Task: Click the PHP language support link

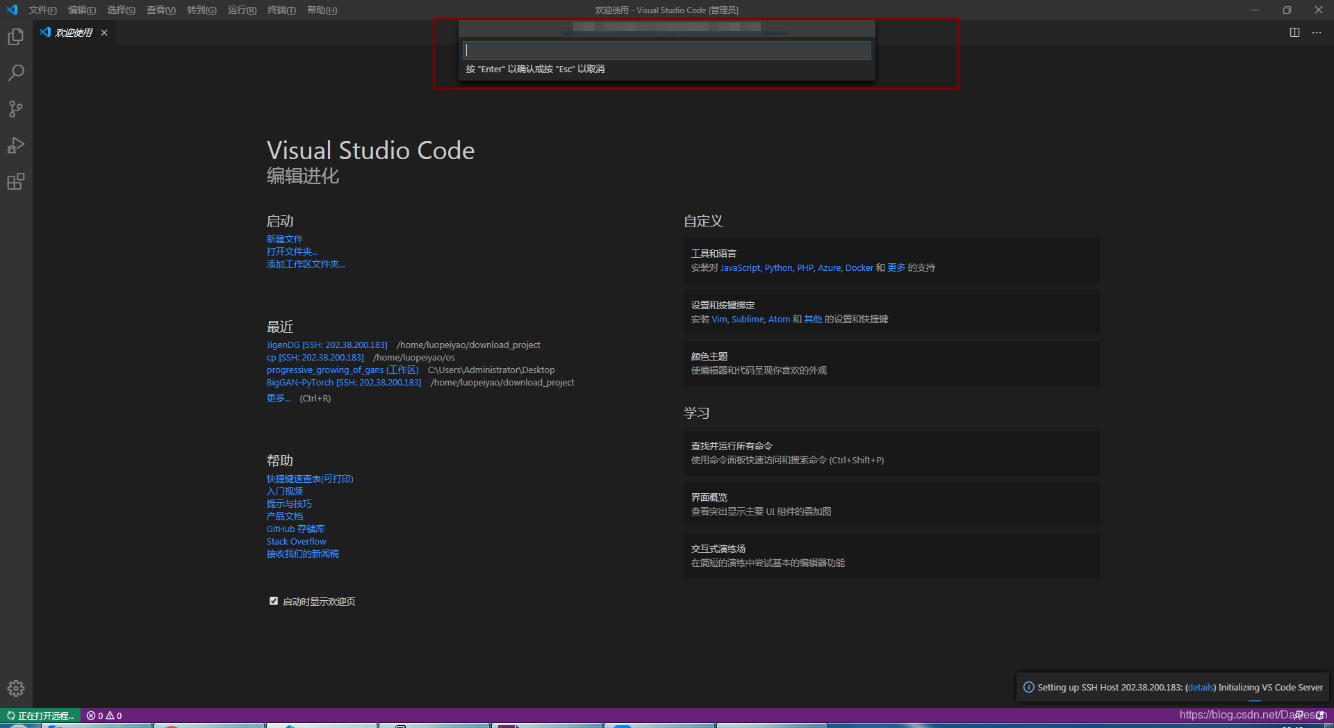Action: [805, 267]
